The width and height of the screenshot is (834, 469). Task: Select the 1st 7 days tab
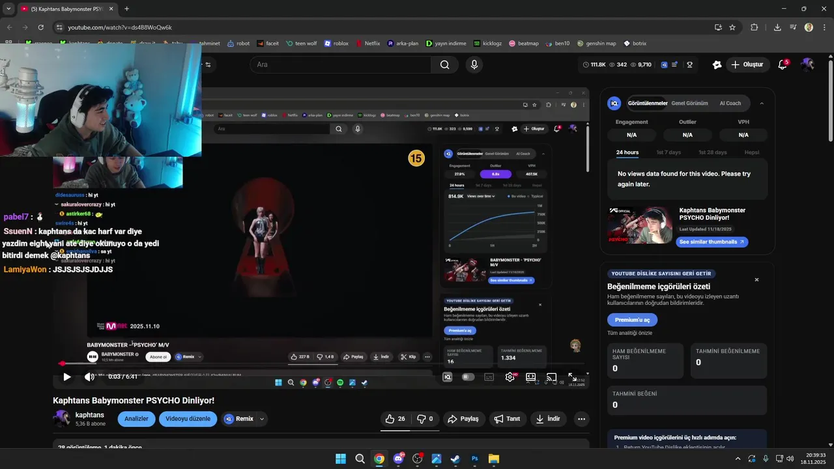coord(669,152)
